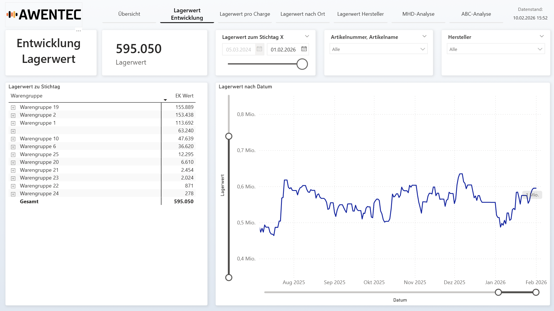Open more options ellipsis above the title card
554x311 pixels.
(79, 31)
